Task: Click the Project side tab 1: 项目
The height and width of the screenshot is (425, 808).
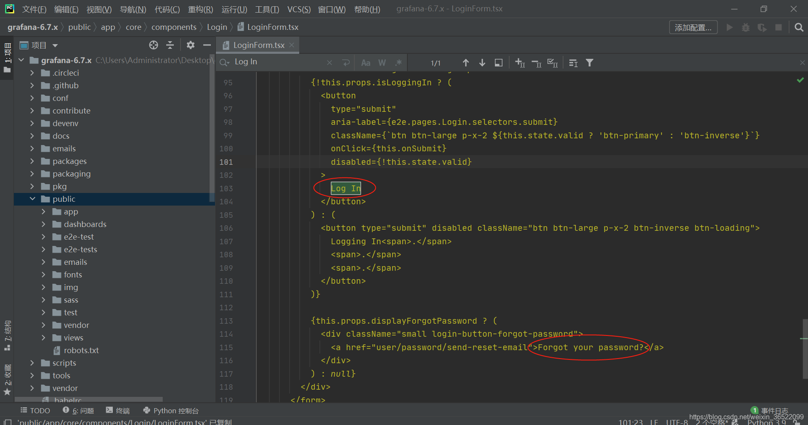Action: tap(7, 58)
